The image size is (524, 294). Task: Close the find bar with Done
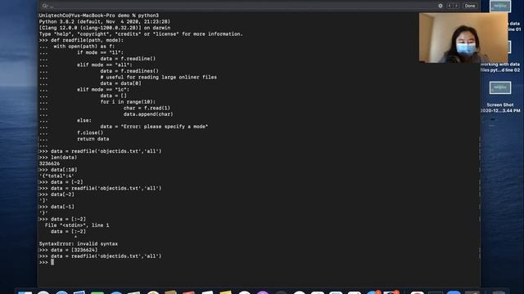click(469, 6)
